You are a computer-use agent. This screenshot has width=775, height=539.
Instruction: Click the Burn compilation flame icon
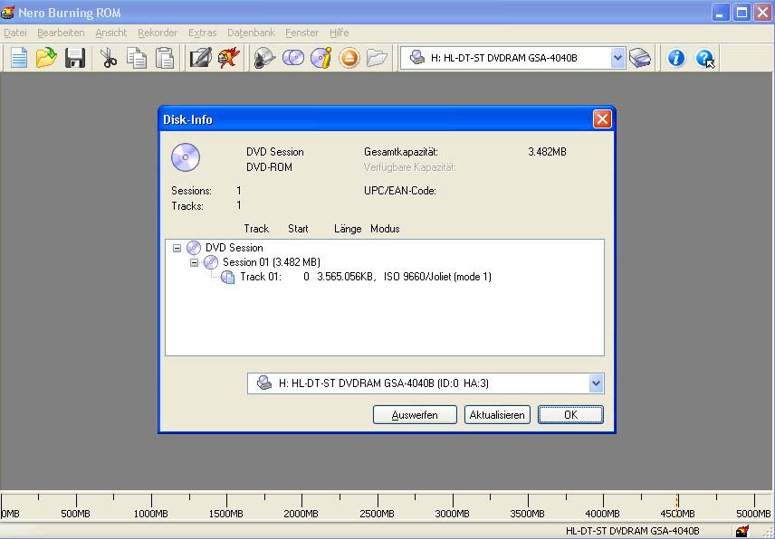pyautogui.click(x=229, y=58)
